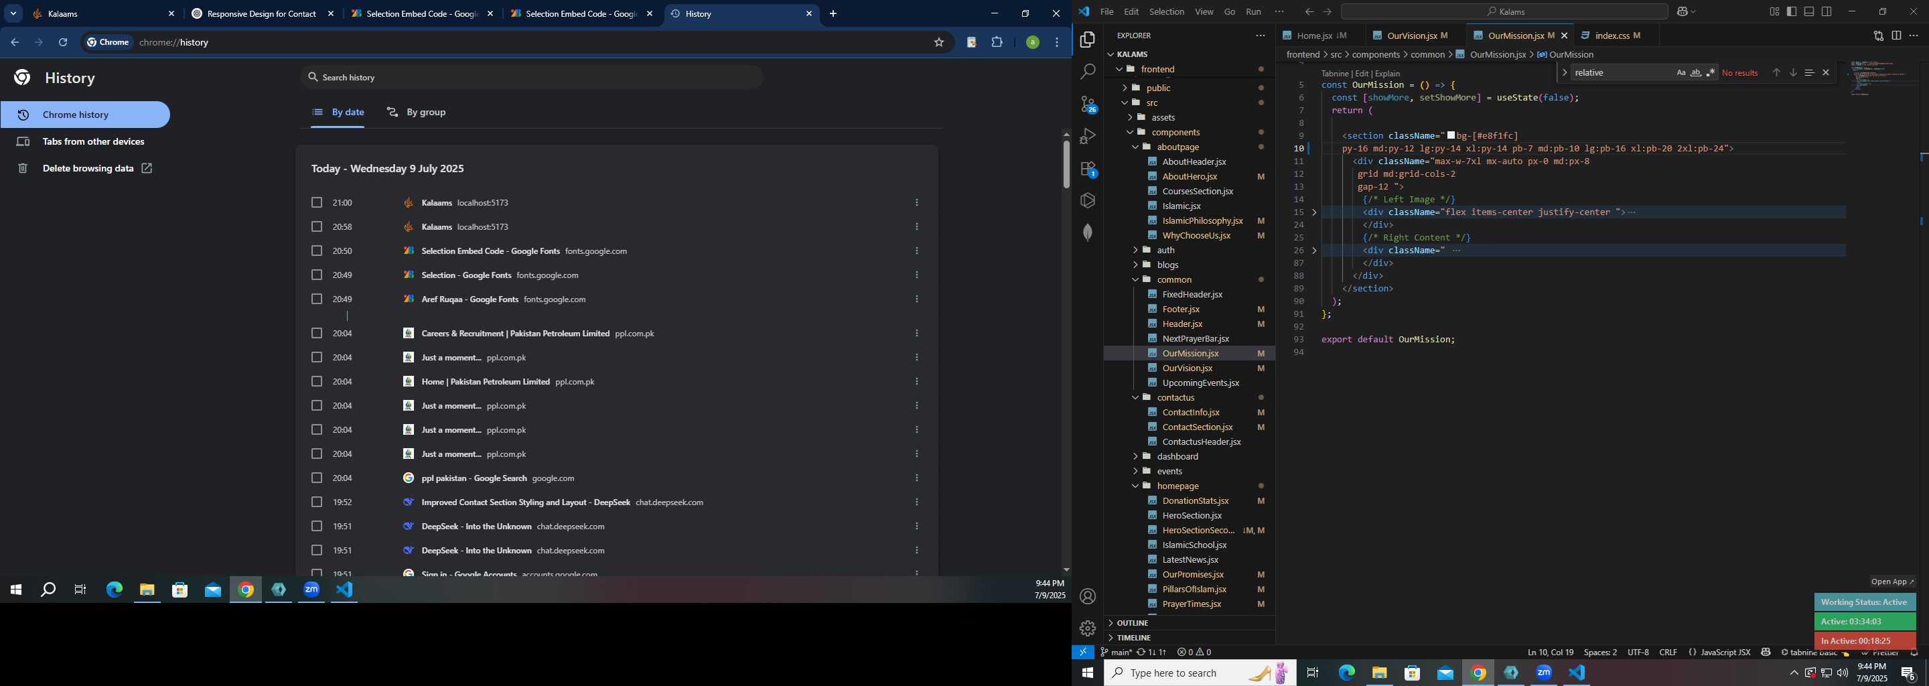
Task: Reload the Chrome history page
Action: (x=63, y=43)
